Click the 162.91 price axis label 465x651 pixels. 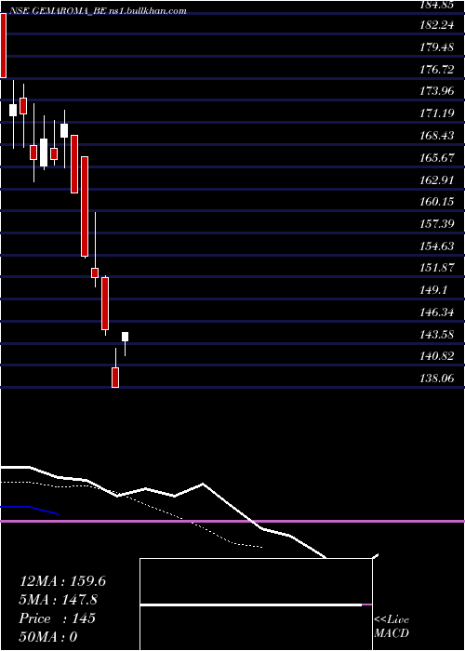click(x=437, y=180)
